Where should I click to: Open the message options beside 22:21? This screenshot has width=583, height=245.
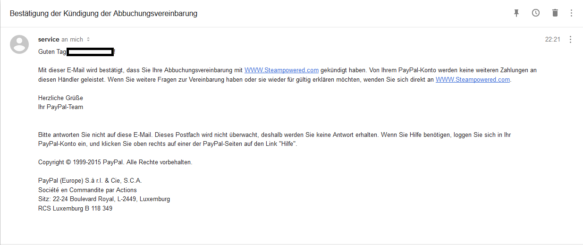(571, 40)
